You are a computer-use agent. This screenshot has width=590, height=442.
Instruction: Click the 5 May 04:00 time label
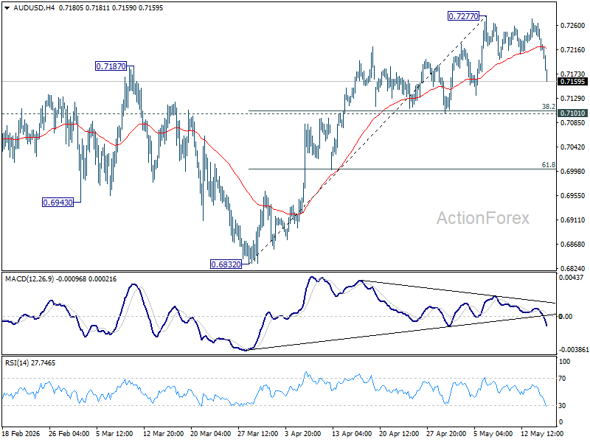pyautogui.click(x=493, y=434)
